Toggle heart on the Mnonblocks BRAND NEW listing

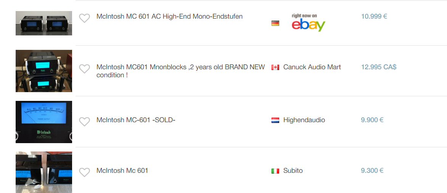click(84, 69)
